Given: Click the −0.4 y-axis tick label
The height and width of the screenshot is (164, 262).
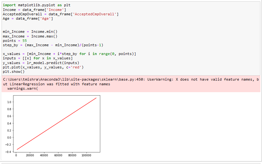Looking at the screenshot, I should 8,152.
